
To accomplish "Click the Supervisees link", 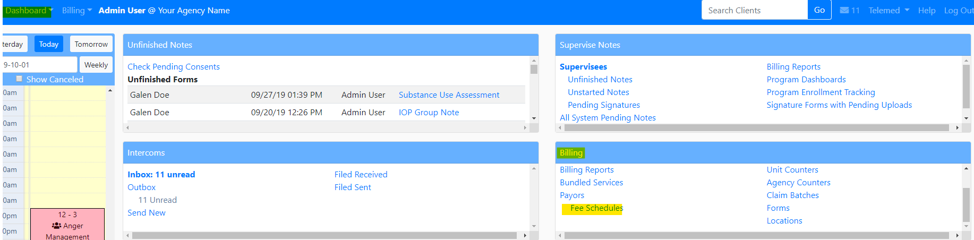I will point(583,67).
